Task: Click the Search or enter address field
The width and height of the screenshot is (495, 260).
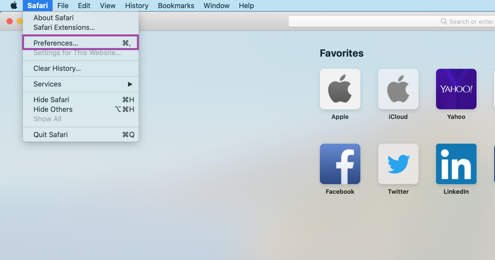Action: click(x=391, y=21)
